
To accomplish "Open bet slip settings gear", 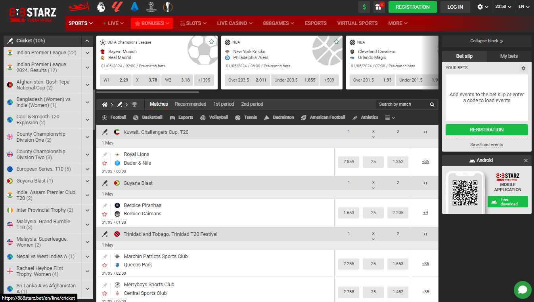I will [x=523, y=68].
